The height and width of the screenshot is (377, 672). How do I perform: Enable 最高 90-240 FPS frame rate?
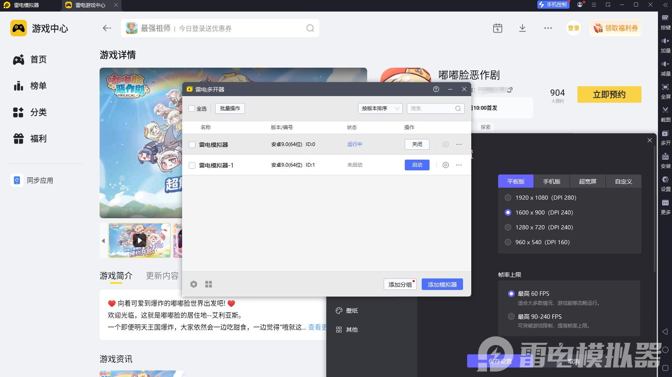pyautogui.click(x=511, y=316)
